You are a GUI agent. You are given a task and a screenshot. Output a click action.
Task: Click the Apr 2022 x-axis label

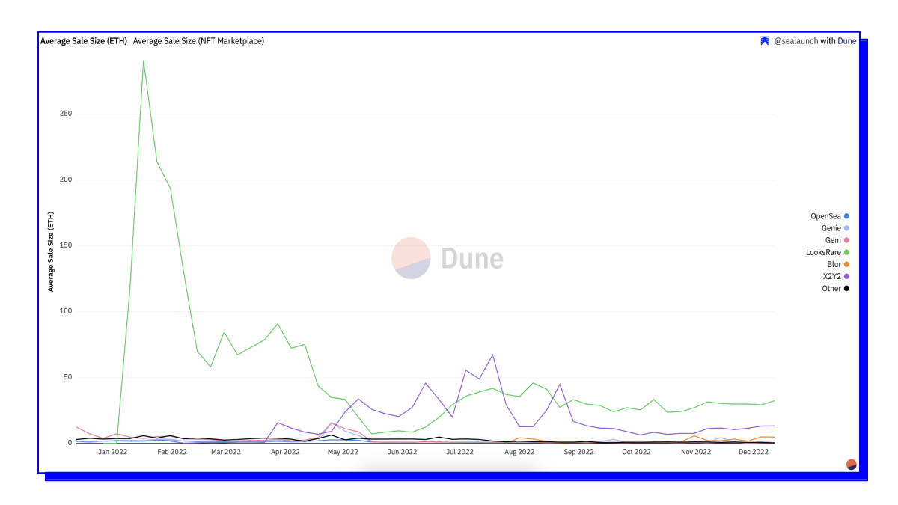[285, 452]
